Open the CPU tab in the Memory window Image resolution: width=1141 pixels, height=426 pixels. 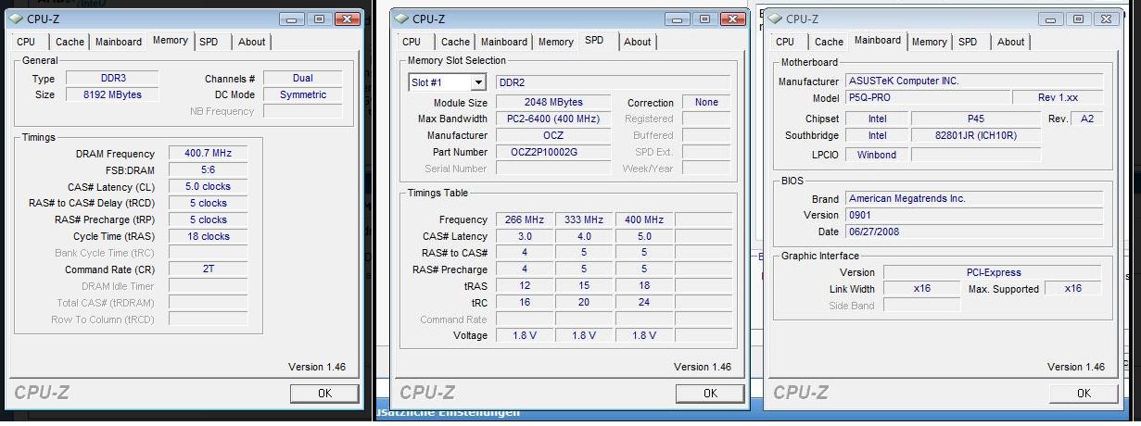tap(26, 42)
